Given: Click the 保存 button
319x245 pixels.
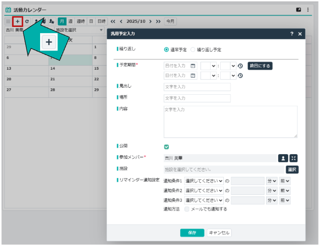Looking at the screenshot, I should click(x=192, y=233).
